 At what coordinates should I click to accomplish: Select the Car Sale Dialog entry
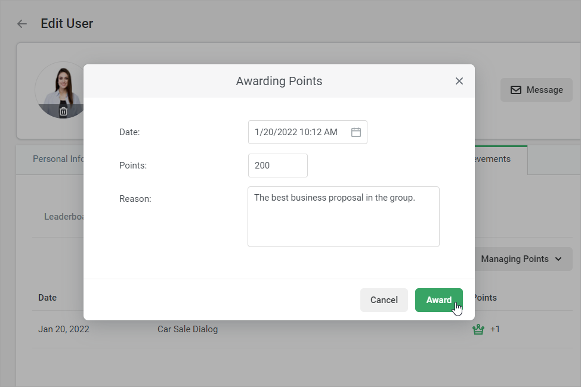point(187,329)
